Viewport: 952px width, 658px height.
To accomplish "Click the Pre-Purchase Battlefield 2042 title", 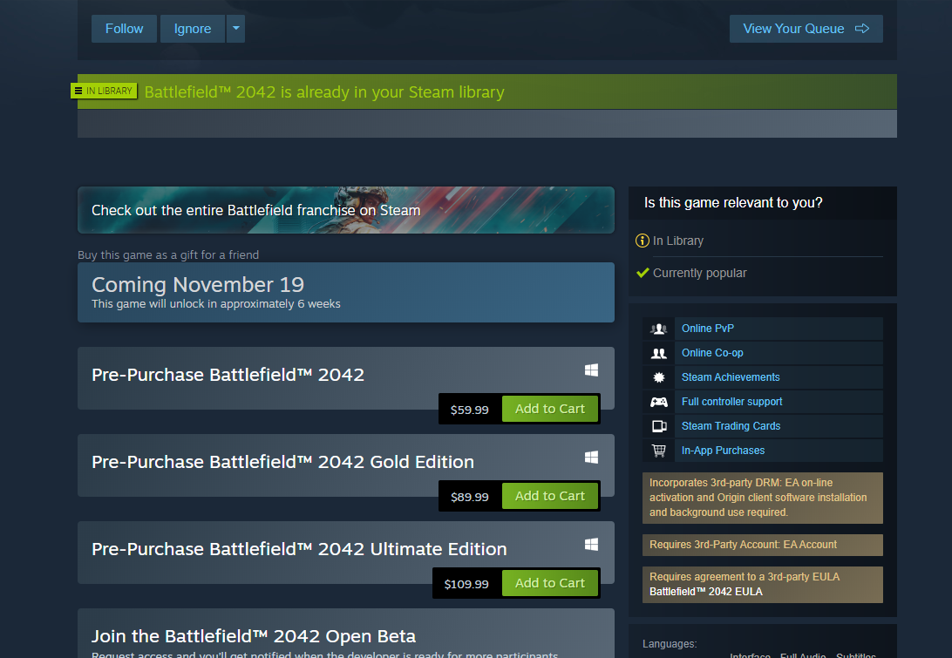I will pyautogui.click(x=228, y=375).
